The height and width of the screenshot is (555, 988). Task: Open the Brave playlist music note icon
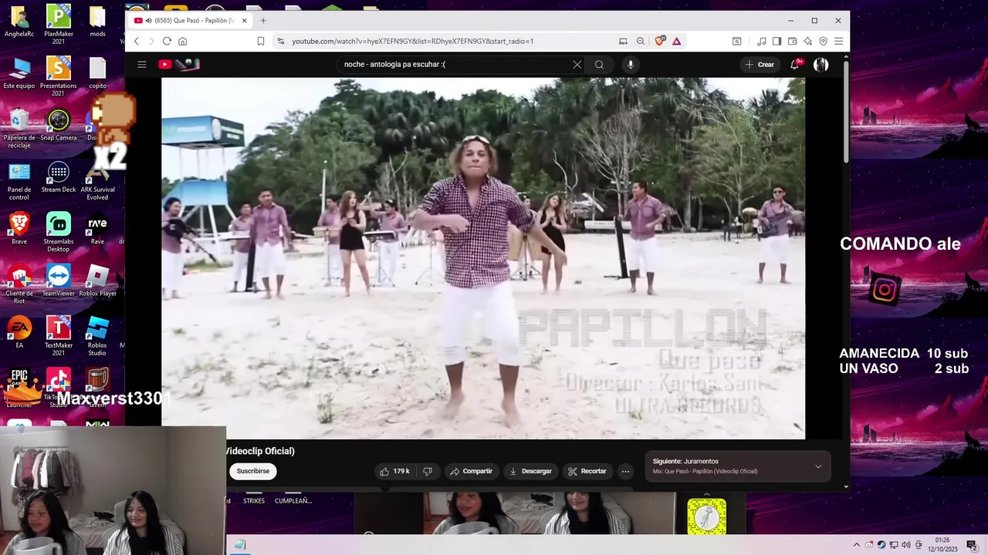[x=762, y=41]
